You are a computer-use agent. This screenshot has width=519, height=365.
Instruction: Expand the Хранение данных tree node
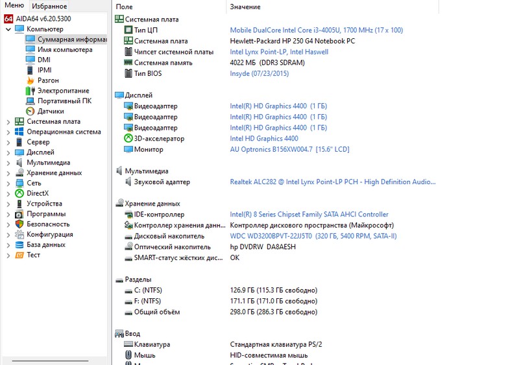[8, 173]
